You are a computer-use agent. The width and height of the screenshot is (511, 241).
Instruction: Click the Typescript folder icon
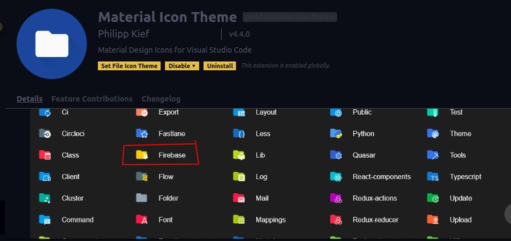pyautogui.click(x=433, y=177)
